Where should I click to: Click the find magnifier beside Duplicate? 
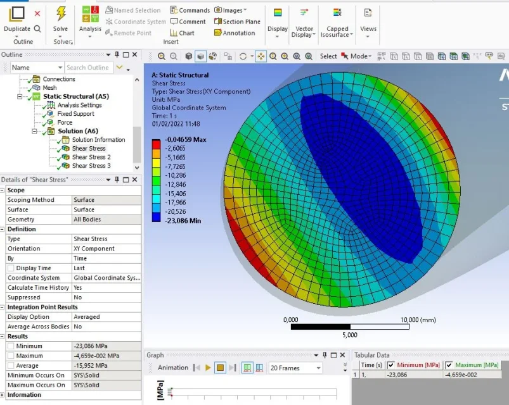coord(37,29)
